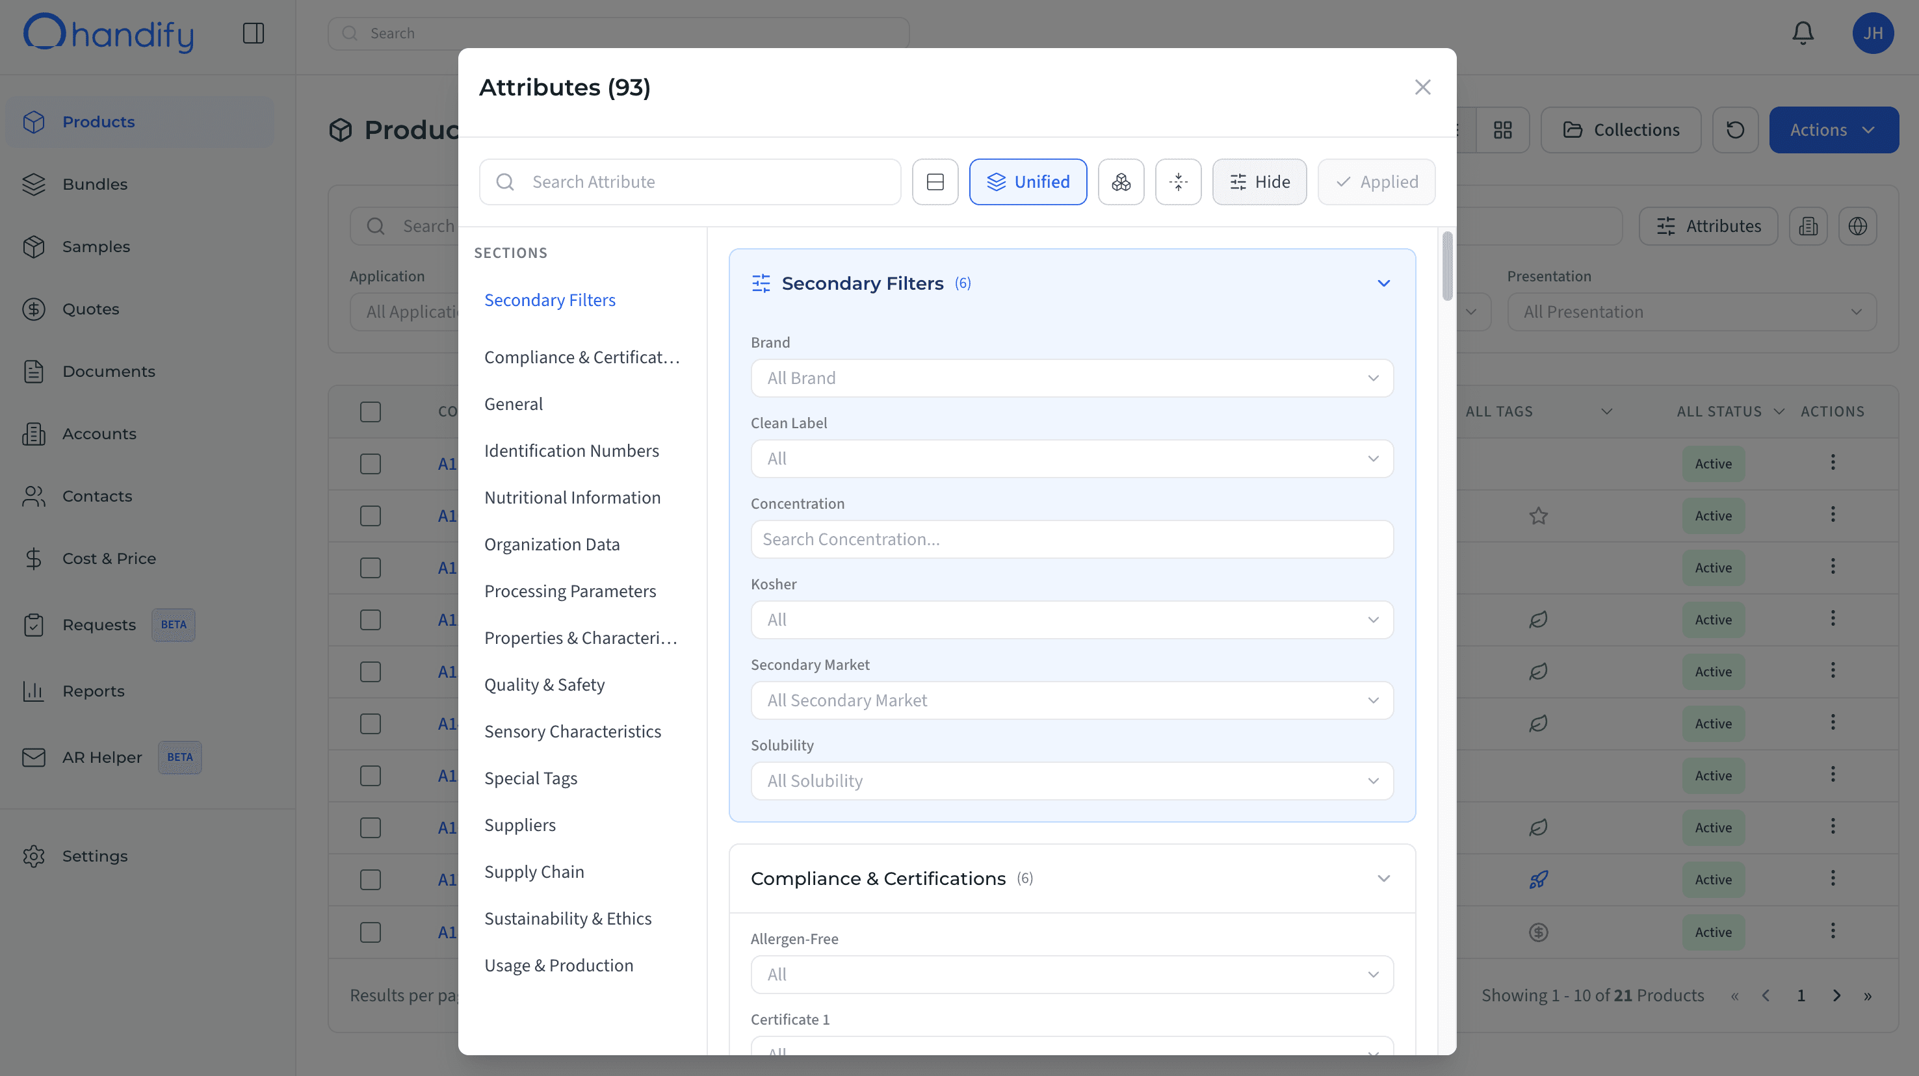The width and height of the screenshot is (1919, 1076).
Task: Check the last product row checkbox
Action: pyautogui.click(x=371, y=932)
